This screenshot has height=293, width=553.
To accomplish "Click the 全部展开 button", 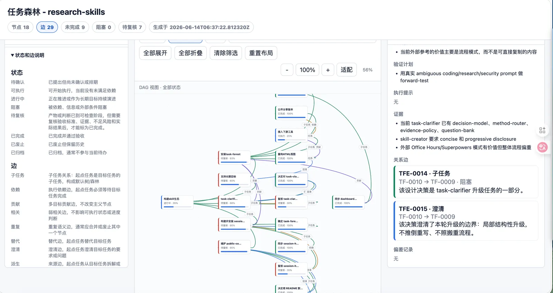I will 155,53.
